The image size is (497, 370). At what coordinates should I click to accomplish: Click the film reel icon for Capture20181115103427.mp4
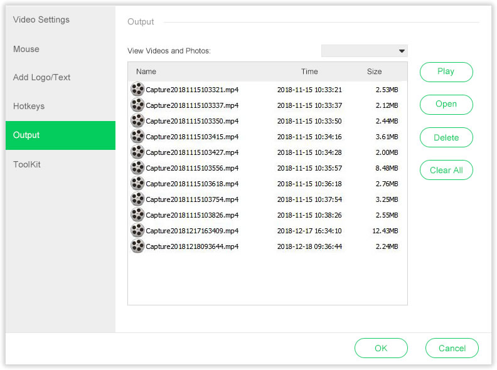[x=137, y=152]
